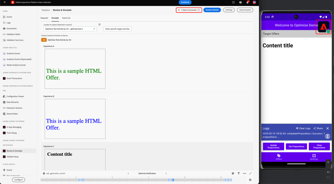This screenshot has height=184, width=334.
Task: Click the Close Session button
Action: 245,10
